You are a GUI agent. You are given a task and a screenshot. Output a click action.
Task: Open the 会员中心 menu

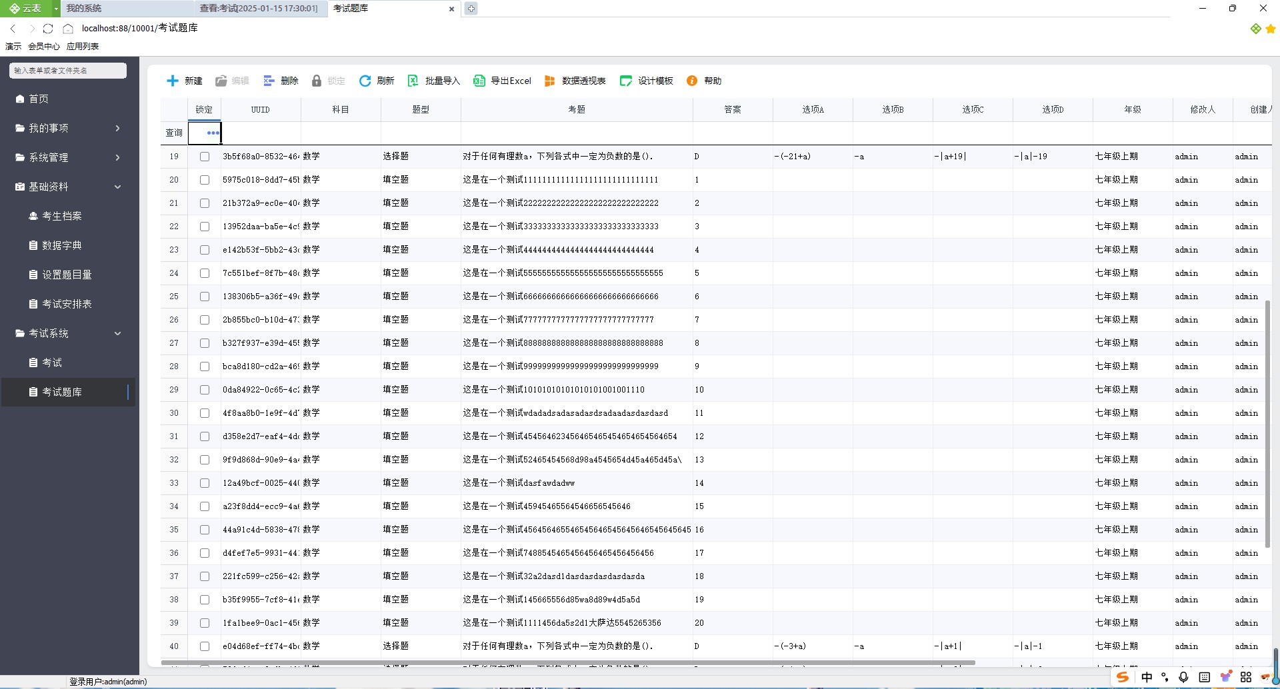[44, 47]
